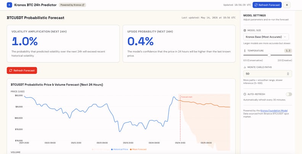The width and height of the screenshot is (302, 154).
Task: Click the Model Size chip icon
Action: click(x=245, y=30)
